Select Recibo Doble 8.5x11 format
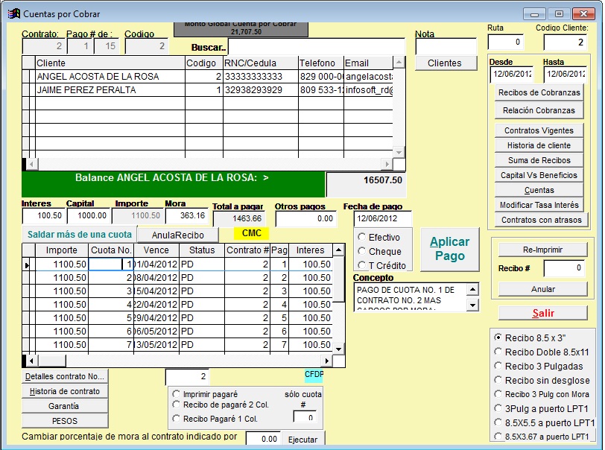The image size is (605, 450). [x=498, y=352]
